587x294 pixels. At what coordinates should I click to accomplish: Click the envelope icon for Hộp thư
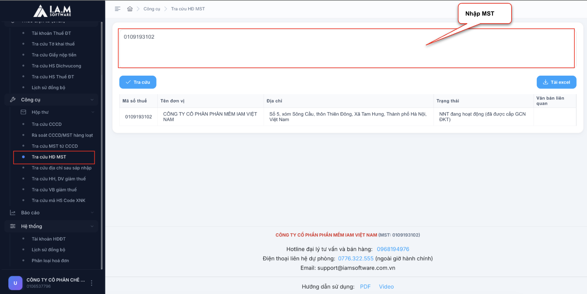[x=23, y=112]
